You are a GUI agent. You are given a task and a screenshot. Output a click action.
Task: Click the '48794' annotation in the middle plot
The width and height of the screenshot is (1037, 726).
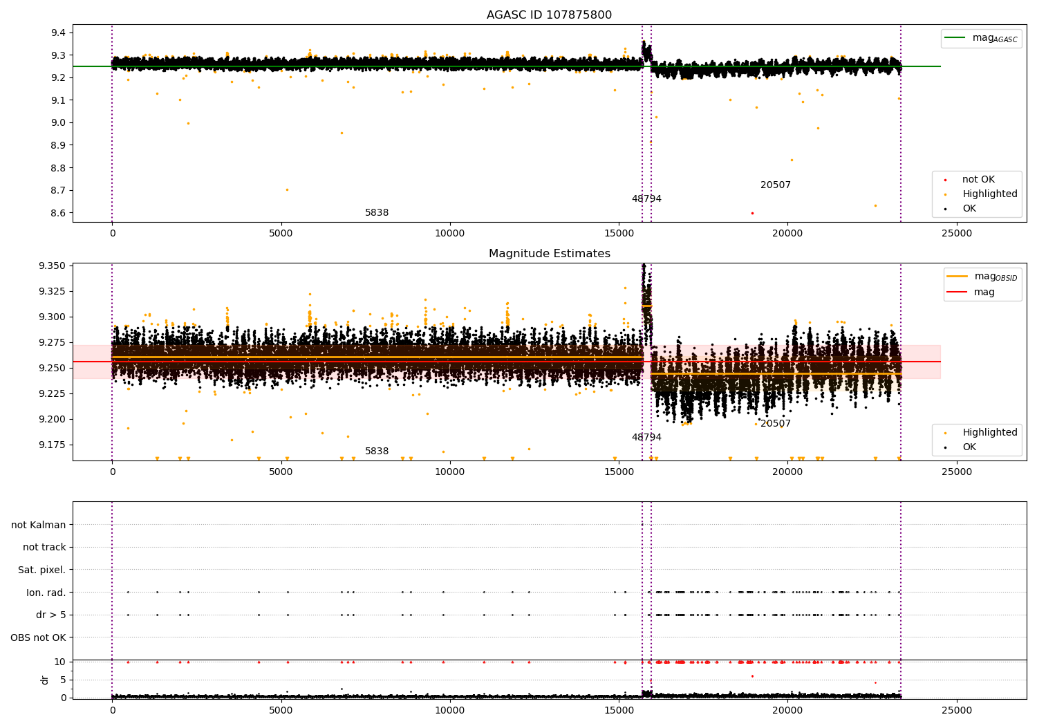point(646,438)
